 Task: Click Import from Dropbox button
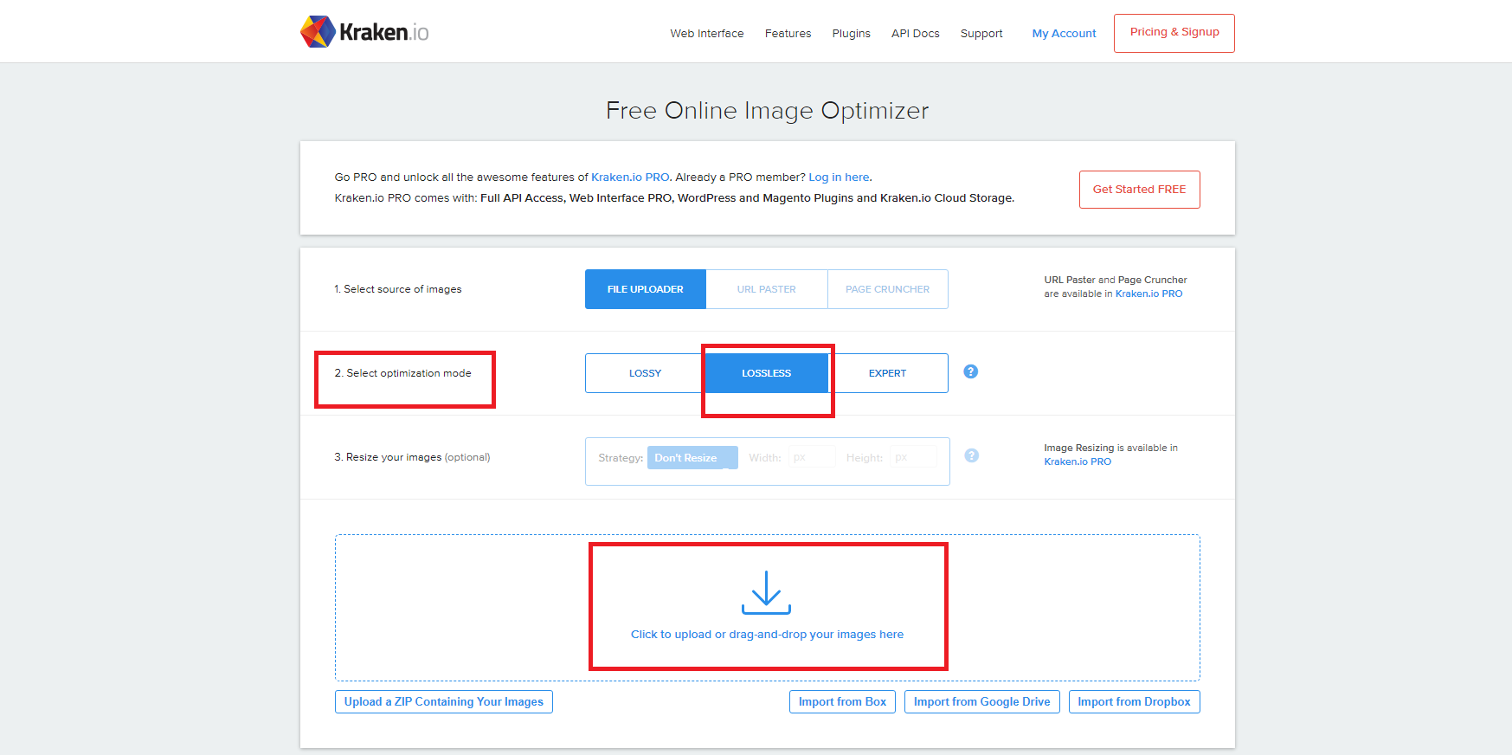coord(1134,701)
